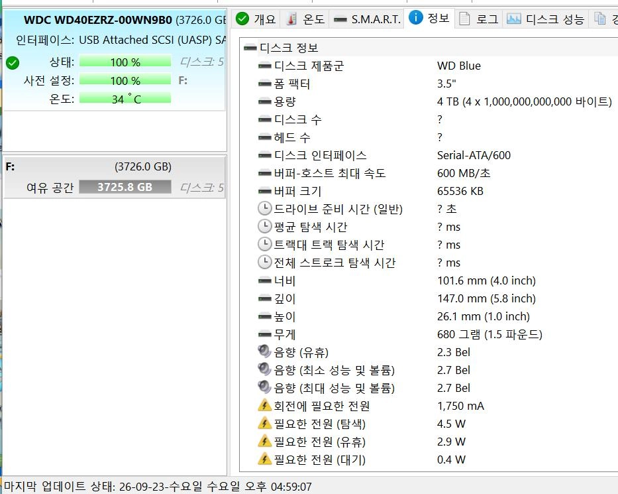Click the 헤드 수 row label

coord(293,137)
